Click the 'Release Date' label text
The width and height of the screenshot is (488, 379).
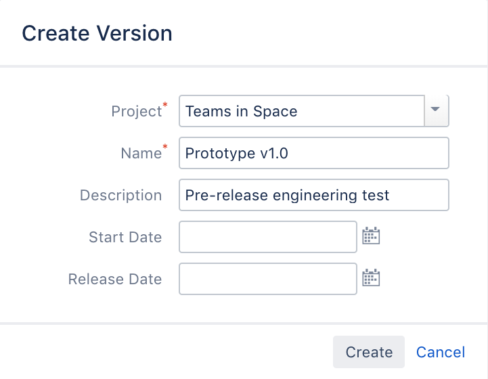pos(115,279)
